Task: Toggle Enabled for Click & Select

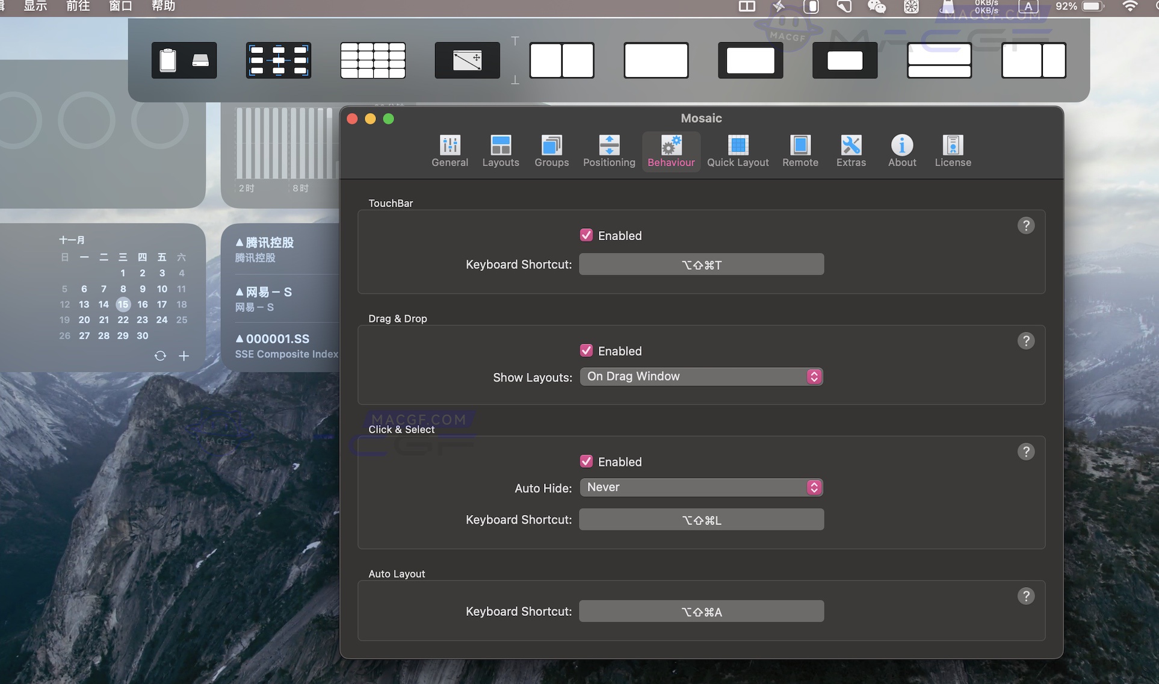Action: (587, 461)
